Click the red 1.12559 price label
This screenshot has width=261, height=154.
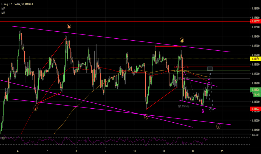click(x=255, y=21)
